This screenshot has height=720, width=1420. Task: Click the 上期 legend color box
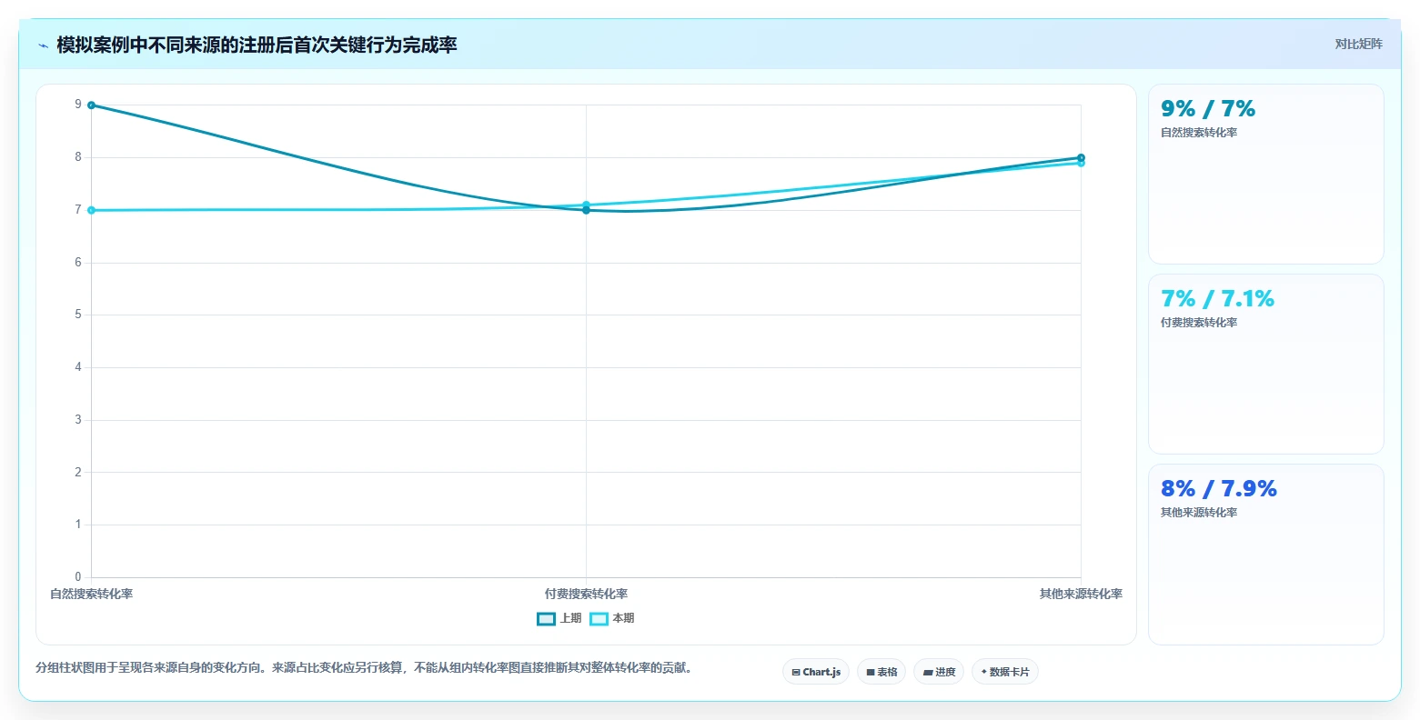tap(546, 619)
